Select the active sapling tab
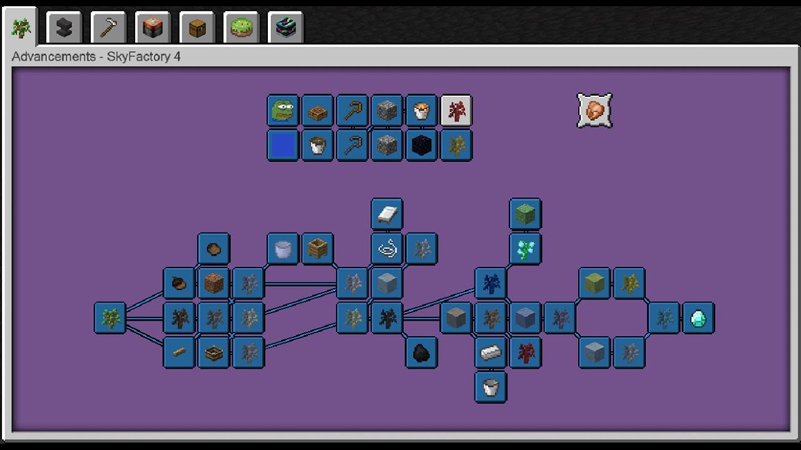 tap(21, 27)
